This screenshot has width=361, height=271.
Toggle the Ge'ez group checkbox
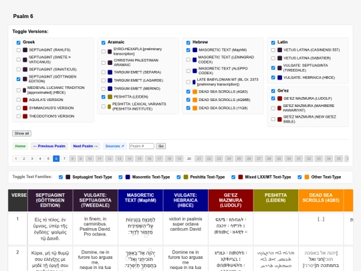[273, 91]
